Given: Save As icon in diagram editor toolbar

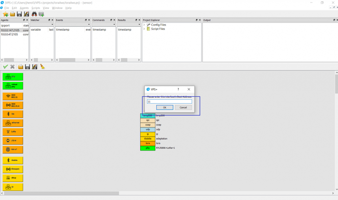Looking at the screenshot, I should point(34,67).
